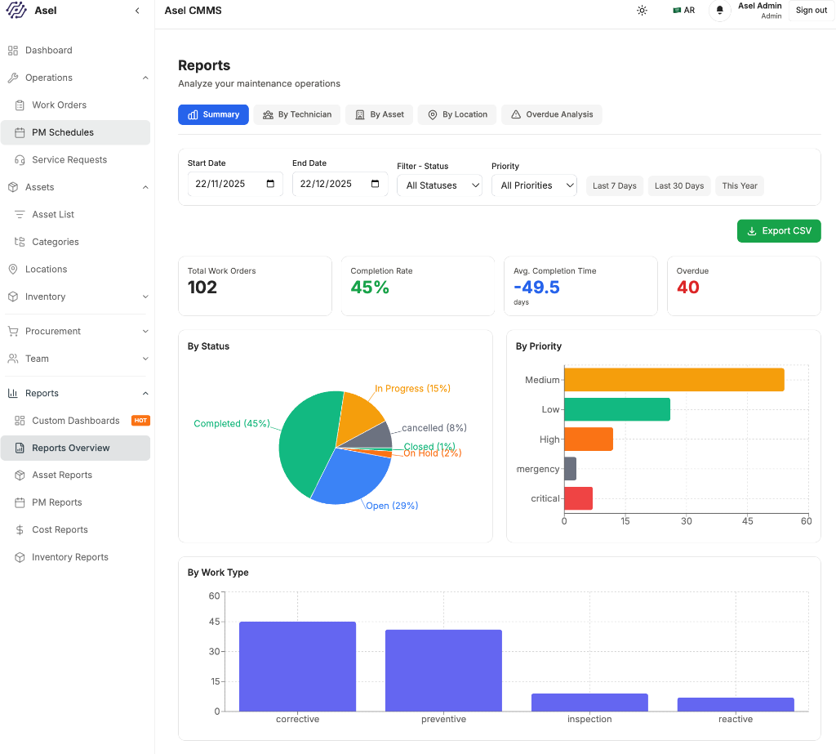Click the End Date input field
The image size is (836, 754).
point(340,184)
